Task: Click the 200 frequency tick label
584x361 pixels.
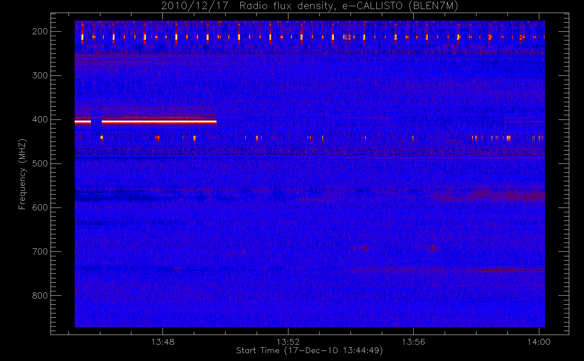Action: click(x=40, y=31)
